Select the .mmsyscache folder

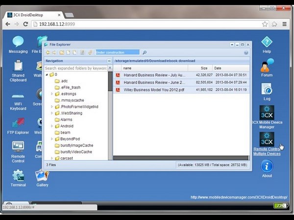[72, 100]
